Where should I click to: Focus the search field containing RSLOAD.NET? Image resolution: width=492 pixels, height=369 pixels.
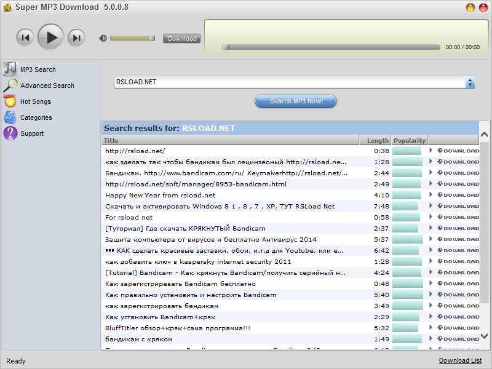click(290, 82)
